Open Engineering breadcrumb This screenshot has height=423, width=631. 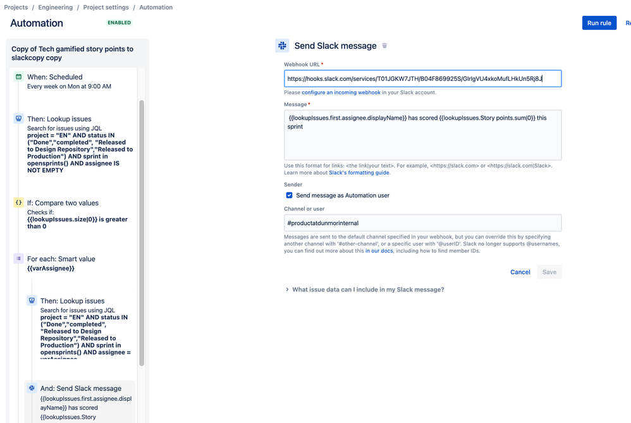[x=56, y=7]
